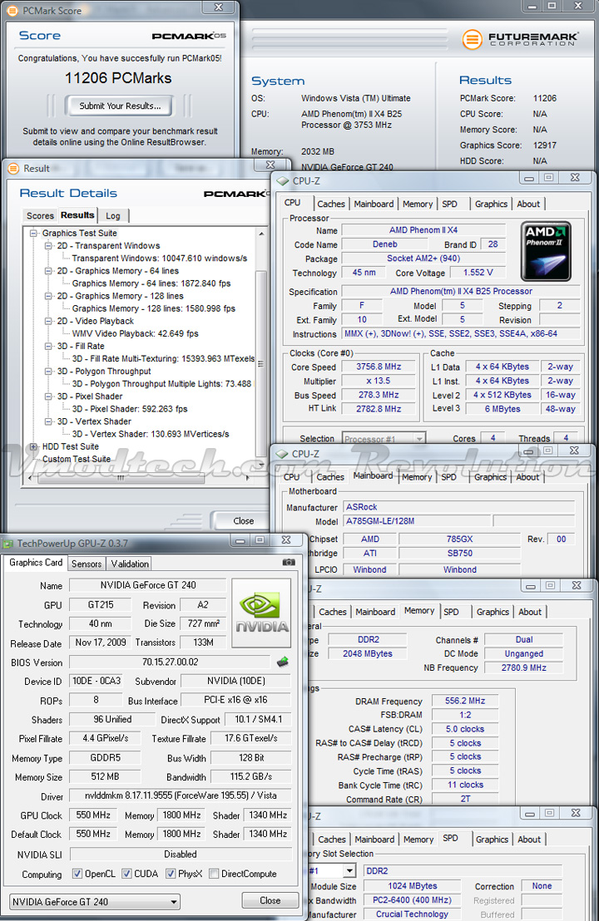Click the Futuremark Corporation logo
This screenshot has height=921, width=599.
520,39
